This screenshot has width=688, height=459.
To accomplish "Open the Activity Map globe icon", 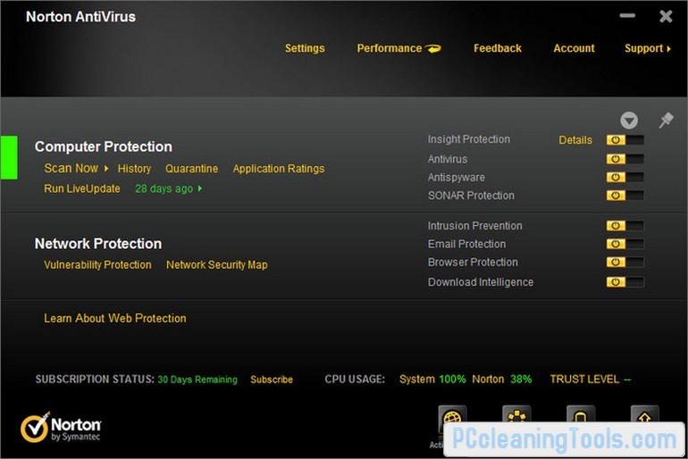I will 452,414.
